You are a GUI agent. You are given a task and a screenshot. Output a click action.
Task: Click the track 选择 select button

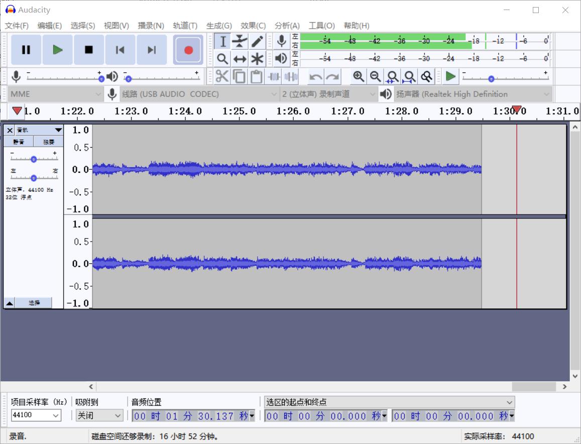(x=34, y=303)
